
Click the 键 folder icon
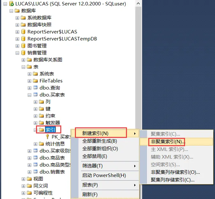tap(41, 109)
